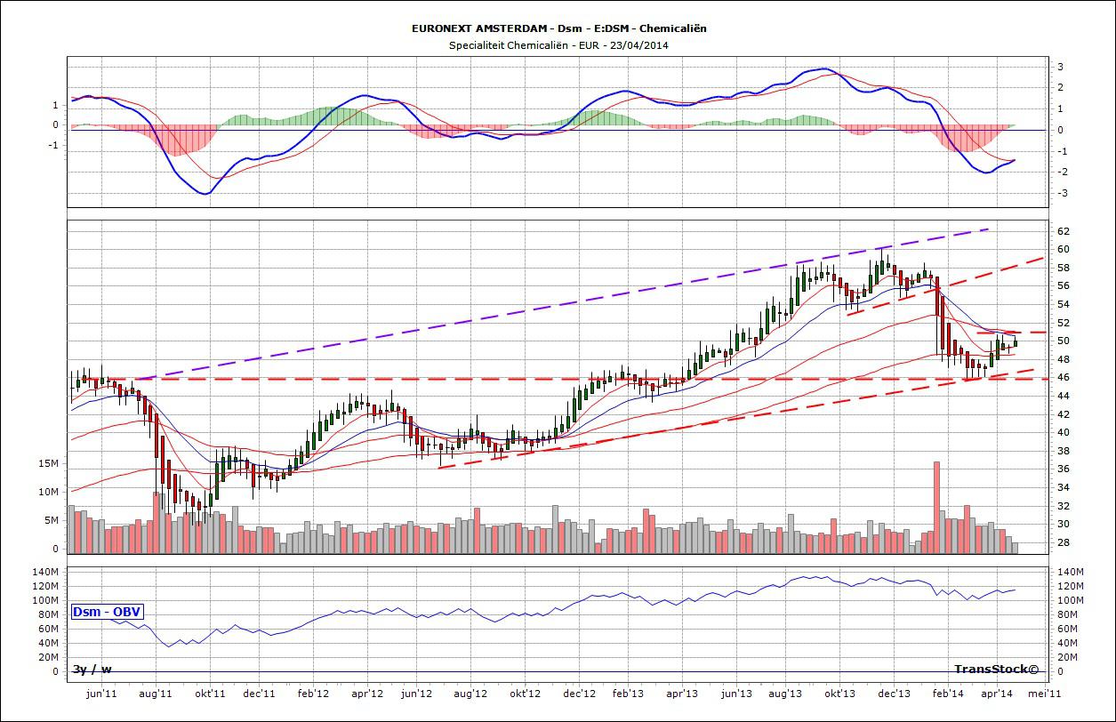
Task: Click the dec'11 date label
Action: [x=260, y=693]
